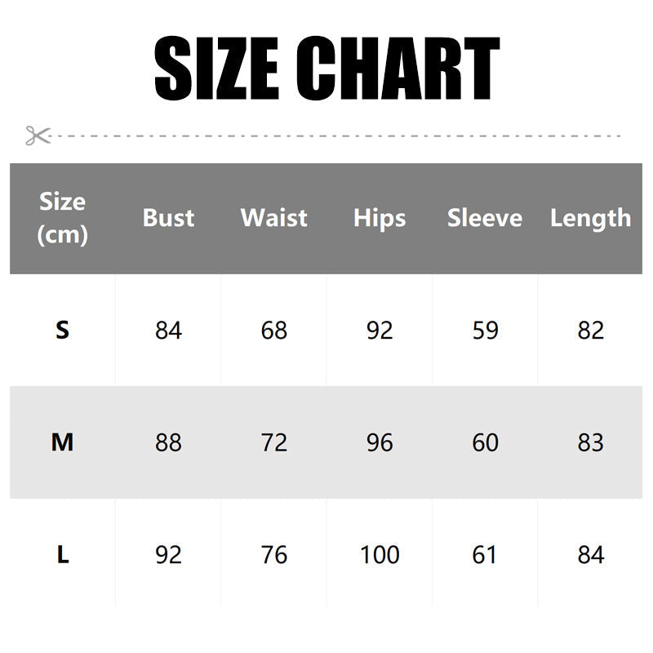Select the Size (cm) column header
Screen dimensions: 653x653
pyautogui.click(x=63, y=218)
